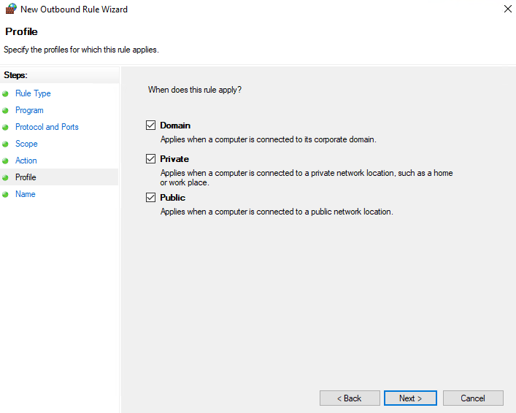Go to the Rule Type step link

[x=33, y=93]
